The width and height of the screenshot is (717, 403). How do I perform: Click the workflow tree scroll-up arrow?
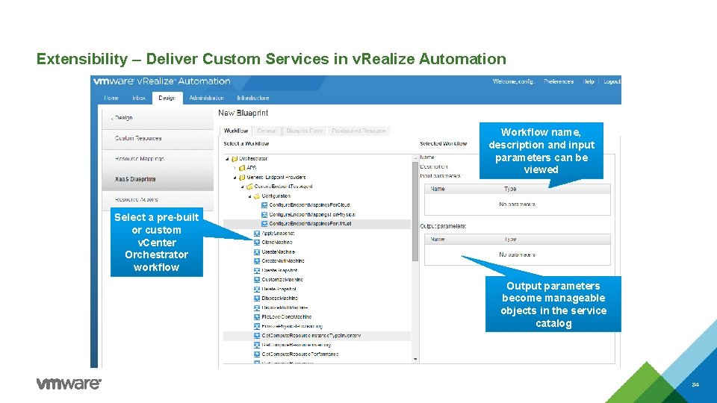[x=415, y=158]
